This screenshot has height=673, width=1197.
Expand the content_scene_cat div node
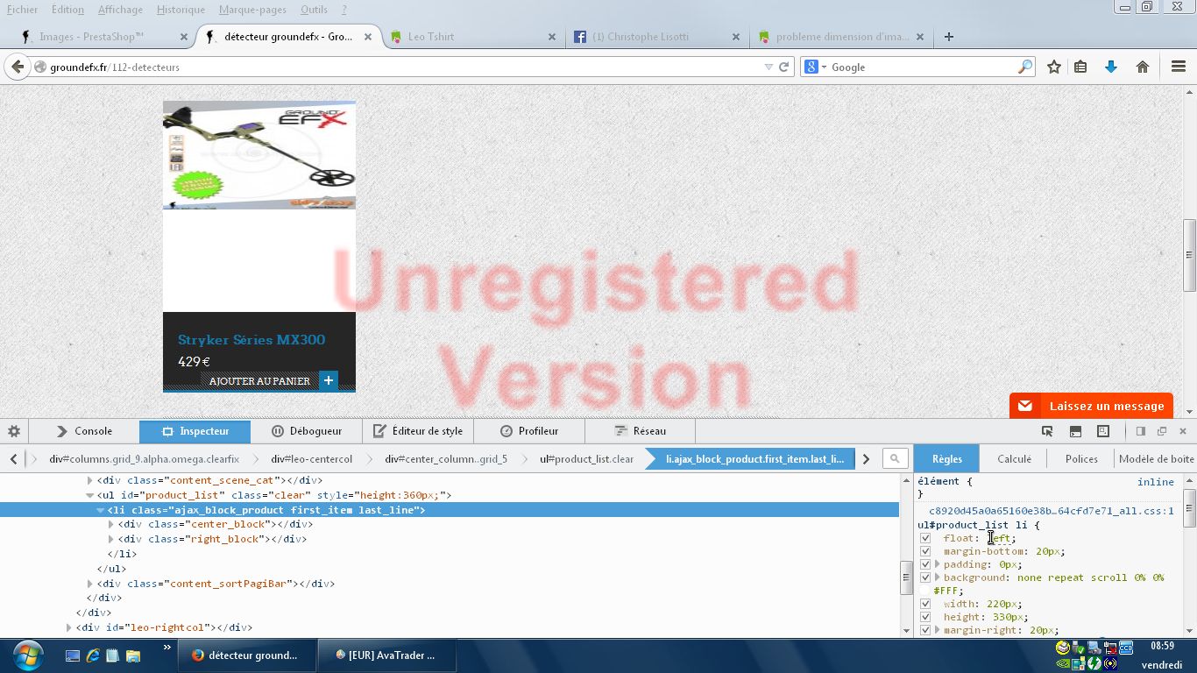pos(89,480)
